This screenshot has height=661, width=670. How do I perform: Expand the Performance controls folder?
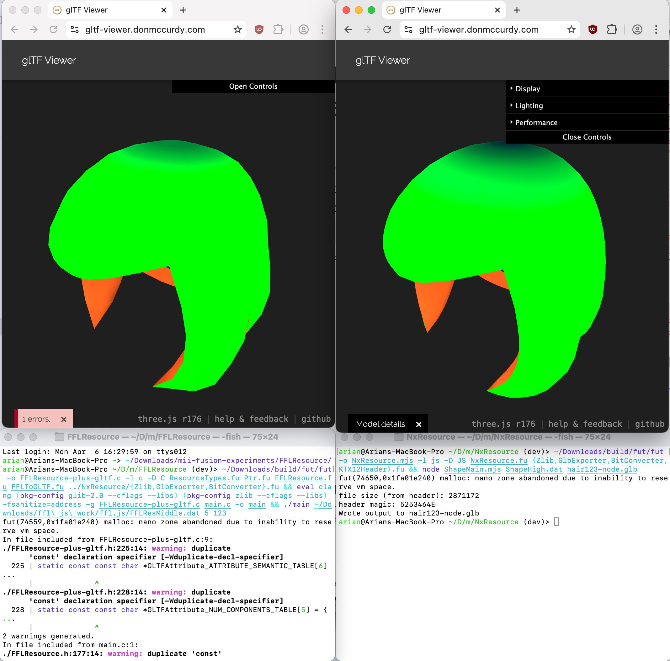(x=536, y=123)
